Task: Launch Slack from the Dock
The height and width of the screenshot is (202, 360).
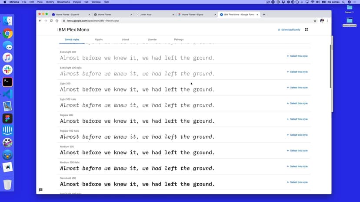Action: 7,70
